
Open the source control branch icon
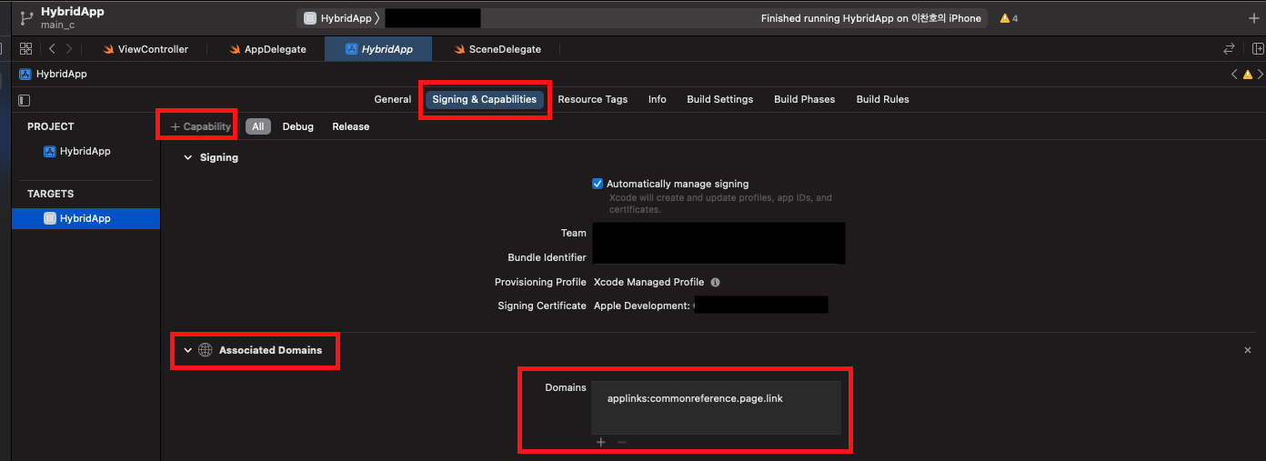click(x=25, y=17)
